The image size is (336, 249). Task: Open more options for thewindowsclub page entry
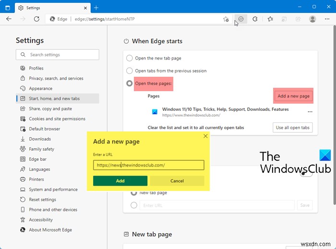click(310, 112)
